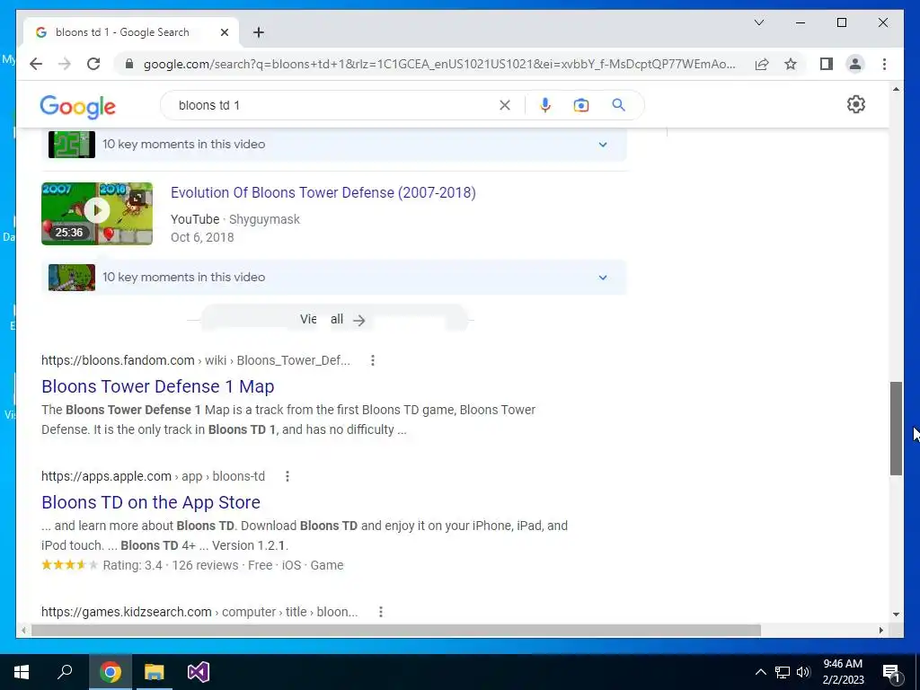Viewport: 920px width, 690px height.
Task: Bookmark this tab with the star icon
Action: [791, 64]
